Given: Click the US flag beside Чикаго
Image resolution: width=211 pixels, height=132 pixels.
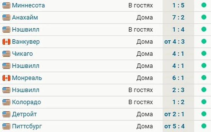Looking at the screenshot, I should (6, 54).
